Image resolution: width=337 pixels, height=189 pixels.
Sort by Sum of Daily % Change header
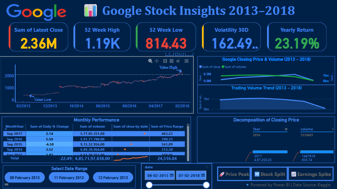(50, 127)
